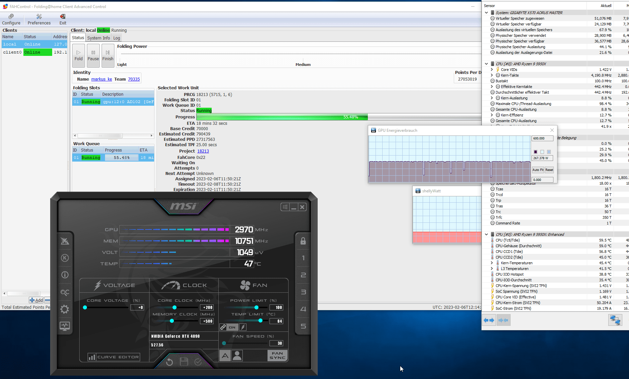Reset Afterburner settings to default

[x=170, y=362]
